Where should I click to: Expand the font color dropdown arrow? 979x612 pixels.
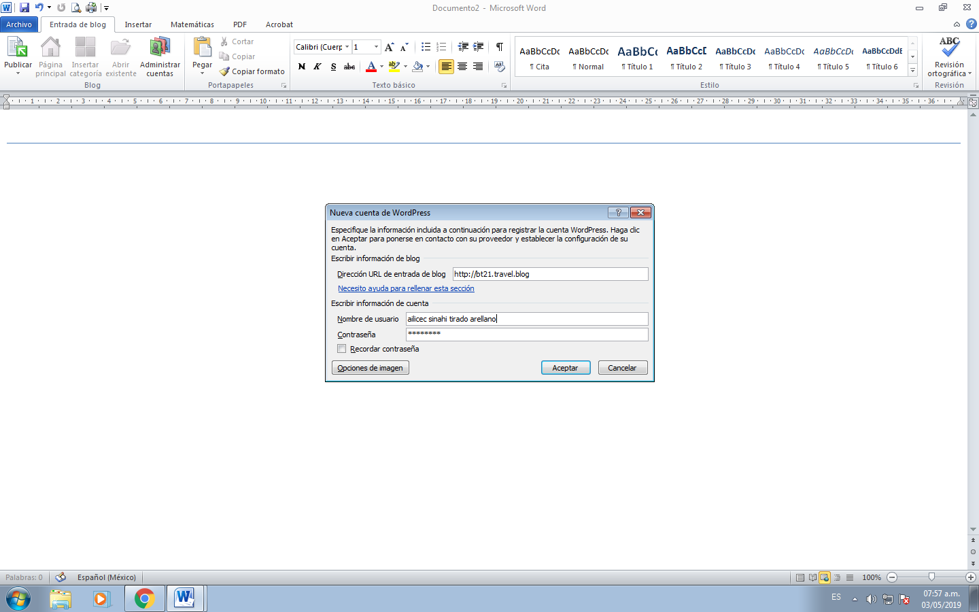(x=381, y=67)
